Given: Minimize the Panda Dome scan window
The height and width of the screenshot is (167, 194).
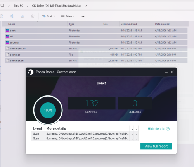Looking at the screenshot, I should [166, 72].
